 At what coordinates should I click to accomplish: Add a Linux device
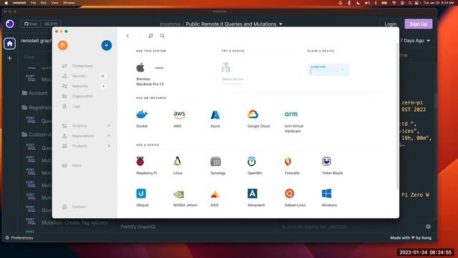point(177,166)
